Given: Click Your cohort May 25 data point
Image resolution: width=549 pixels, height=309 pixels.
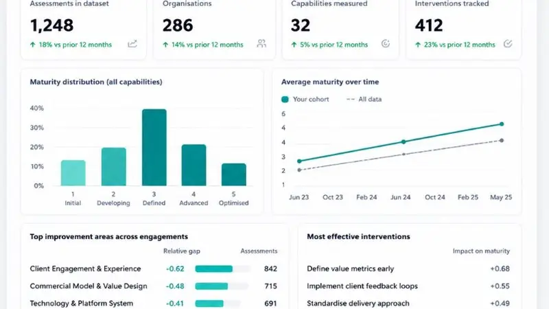Looking at the screenshot, I should (502, 124).
